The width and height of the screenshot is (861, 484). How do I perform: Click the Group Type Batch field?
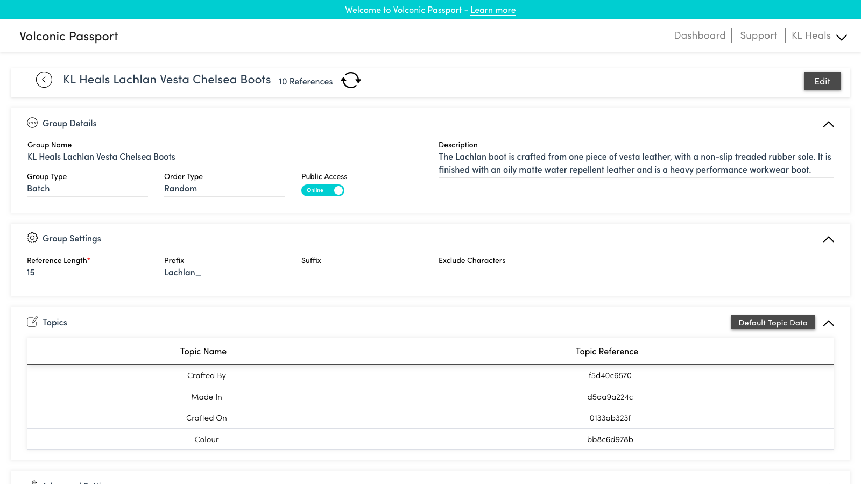[87, 189]
